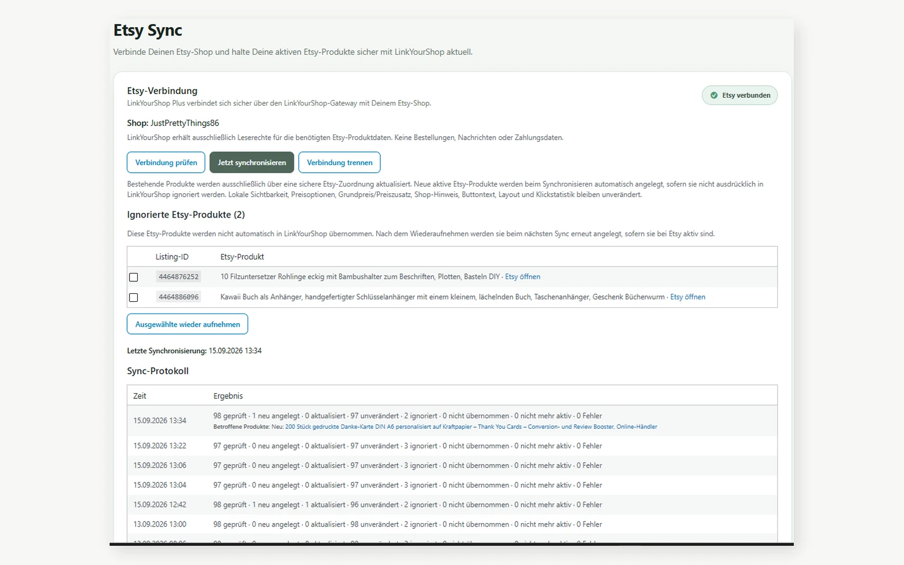The height and width of the screenshot is (565, 904).
Task: Click Verbindung trennen button
Action: [340, 162]
